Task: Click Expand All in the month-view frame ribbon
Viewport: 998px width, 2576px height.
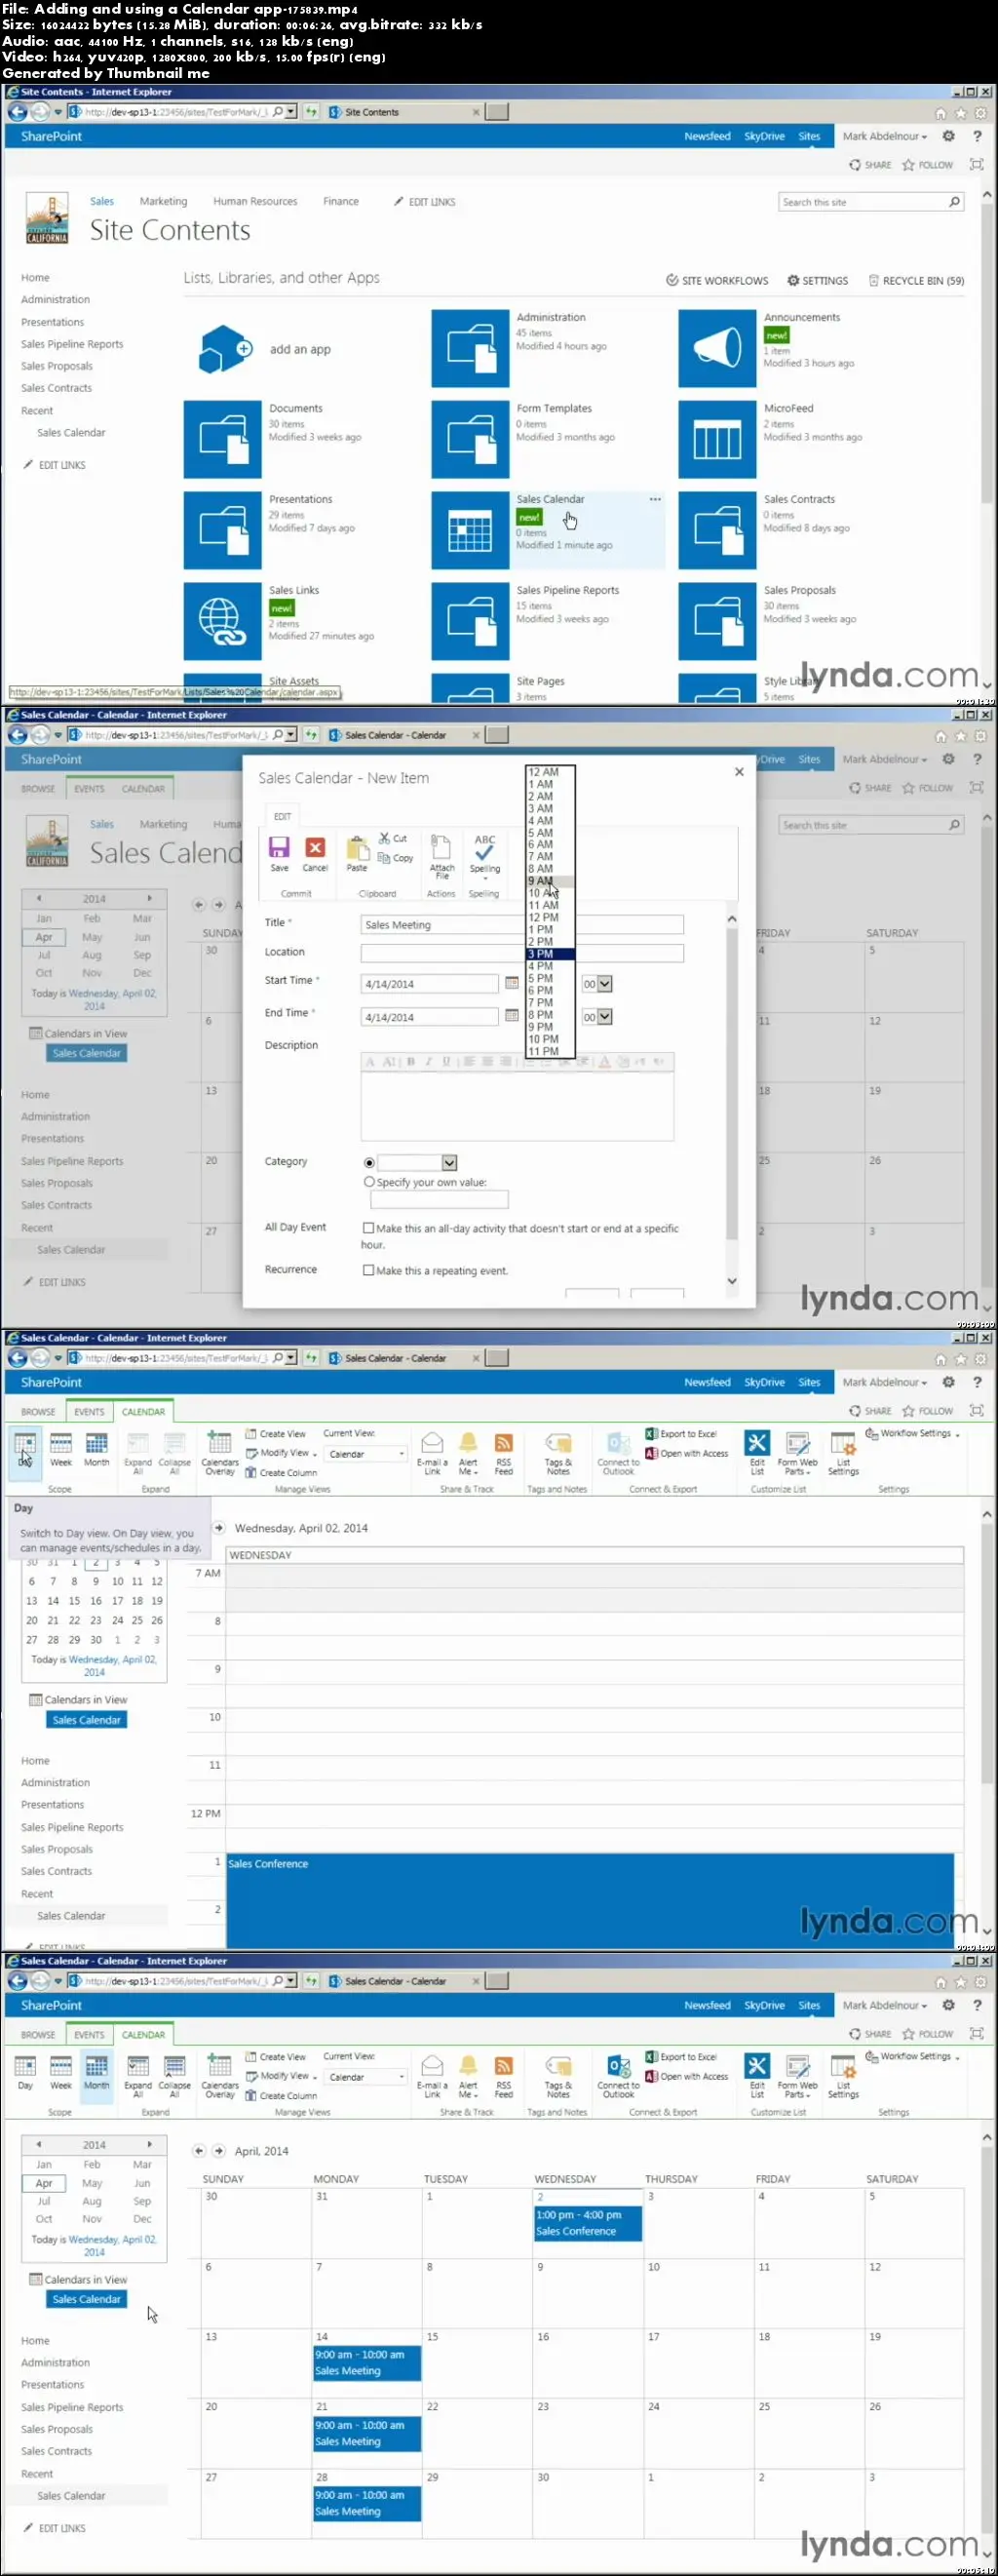Action: [138, 2075]
